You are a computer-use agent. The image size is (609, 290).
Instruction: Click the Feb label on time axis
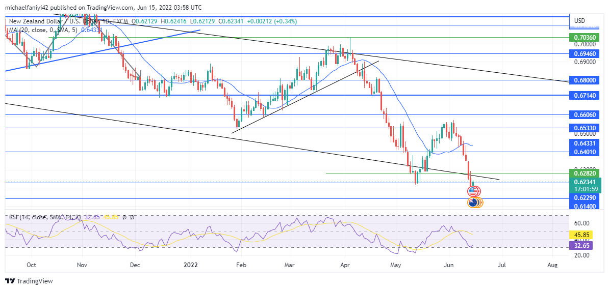point(241,265)
